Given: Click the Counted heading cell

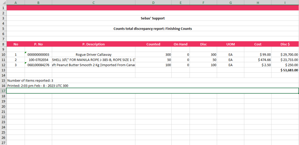Looking at the screenshot, I should pos(153,44).
